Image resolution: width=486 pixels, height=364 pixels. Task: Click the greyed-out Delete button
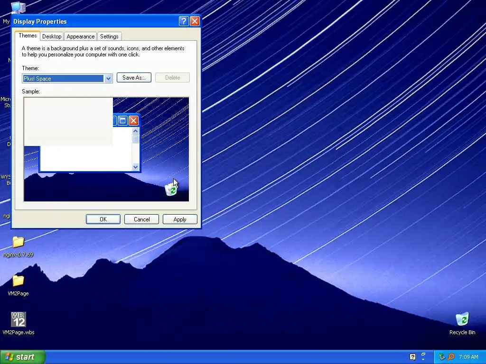(172, 78)
